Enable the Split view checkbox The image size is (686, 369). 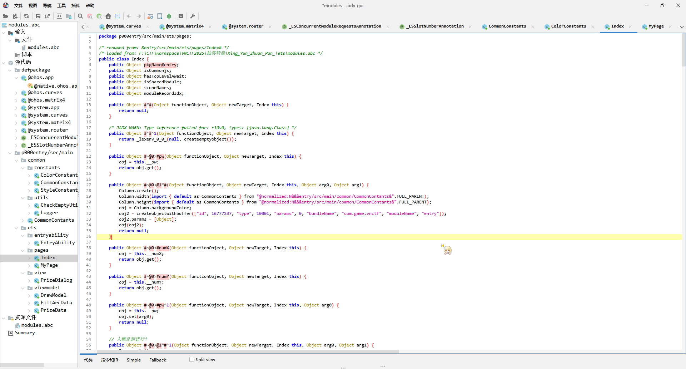192,359
